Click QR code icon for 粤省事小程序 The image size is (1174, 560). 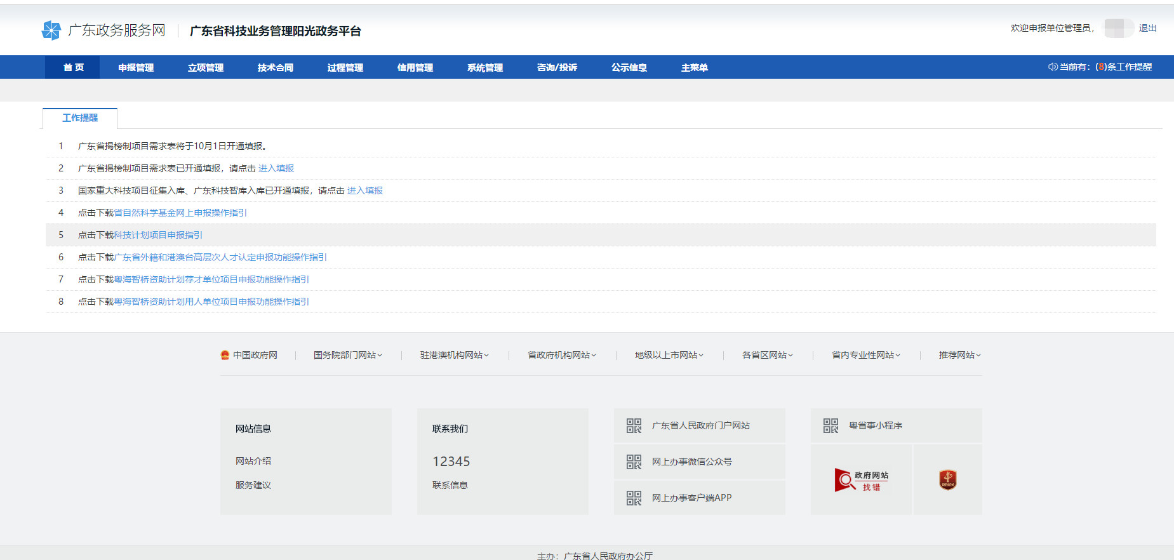click(x=830, y=425)
